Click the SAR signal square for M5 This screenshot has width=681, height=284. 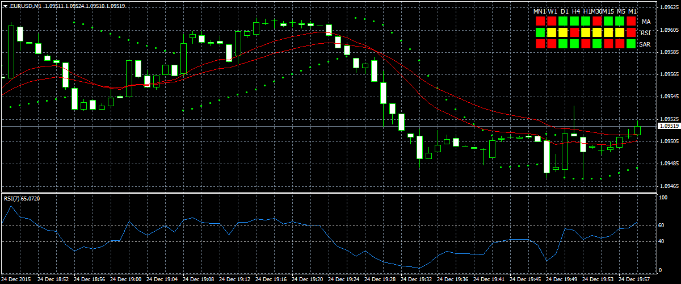point(620,44)
